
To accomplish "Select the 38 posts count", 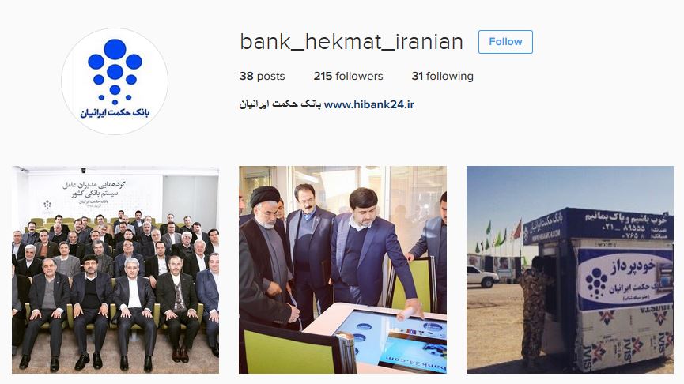I will [x=262, y=77].
